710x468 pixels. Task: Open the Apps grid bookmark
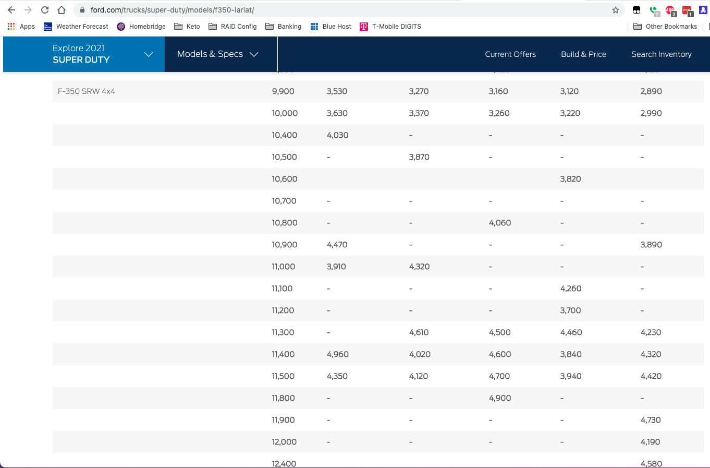point(21,27)
